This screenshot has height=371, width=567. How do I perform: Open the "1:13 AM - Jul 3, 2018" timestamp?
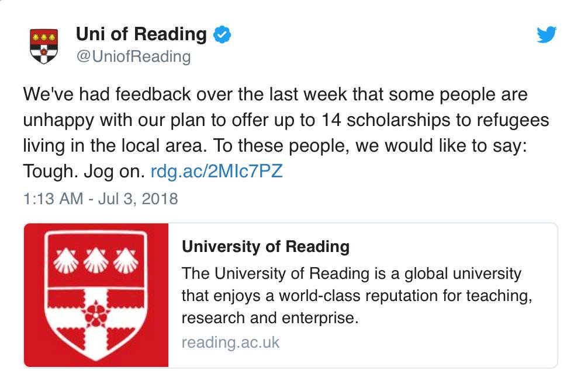101,199
